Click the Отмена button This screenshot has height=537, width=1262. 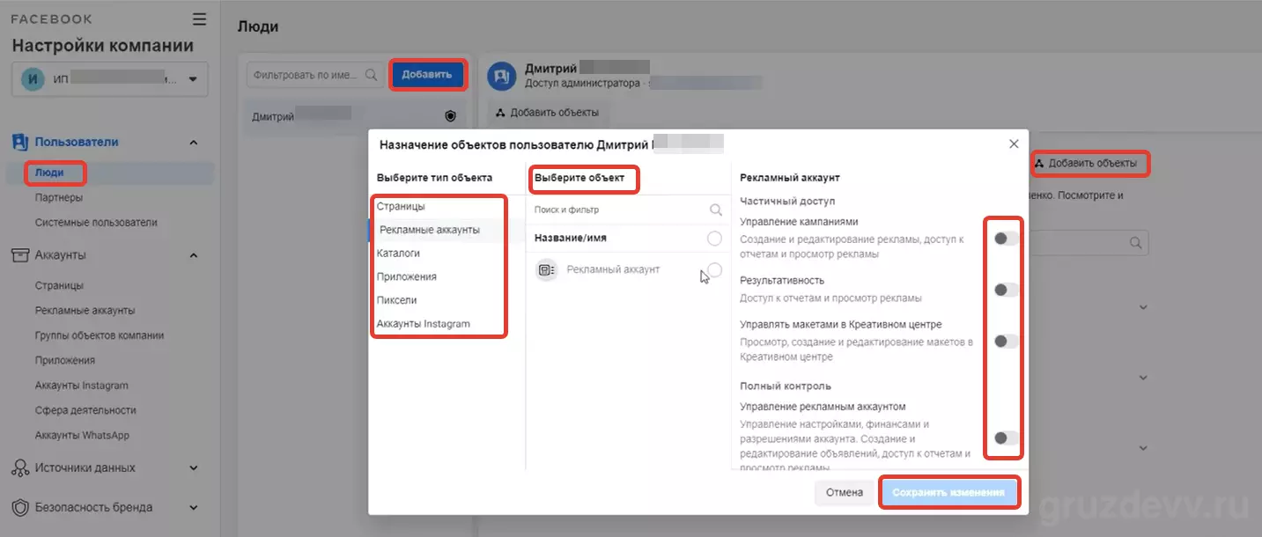pos(845,493)
